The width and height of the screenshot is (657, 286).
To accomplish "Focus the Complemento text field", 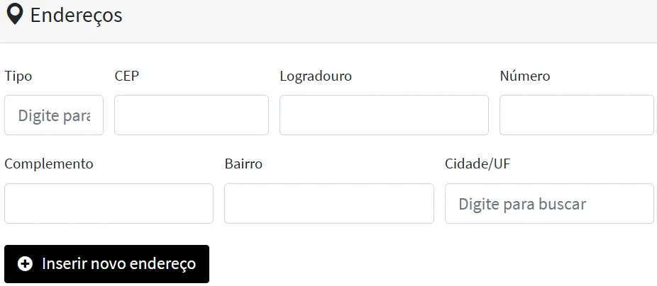I will coord(109,204).
